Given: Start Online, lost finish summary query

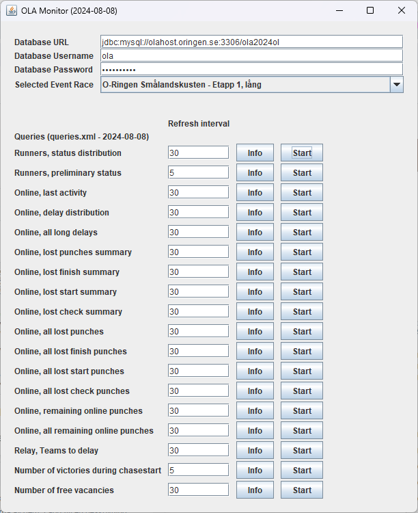Looking at the screenshot, I should click(x=302, y=272).
